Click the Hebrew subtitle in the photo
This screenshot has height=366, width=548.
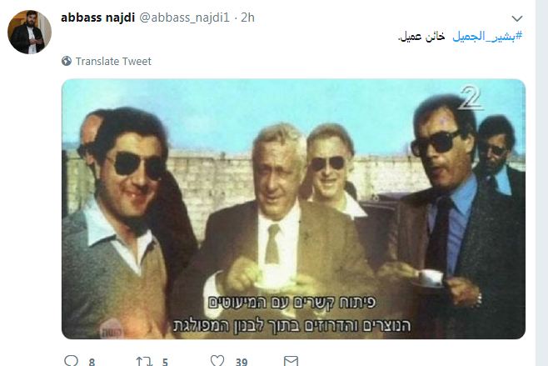(x=292, y=313)
